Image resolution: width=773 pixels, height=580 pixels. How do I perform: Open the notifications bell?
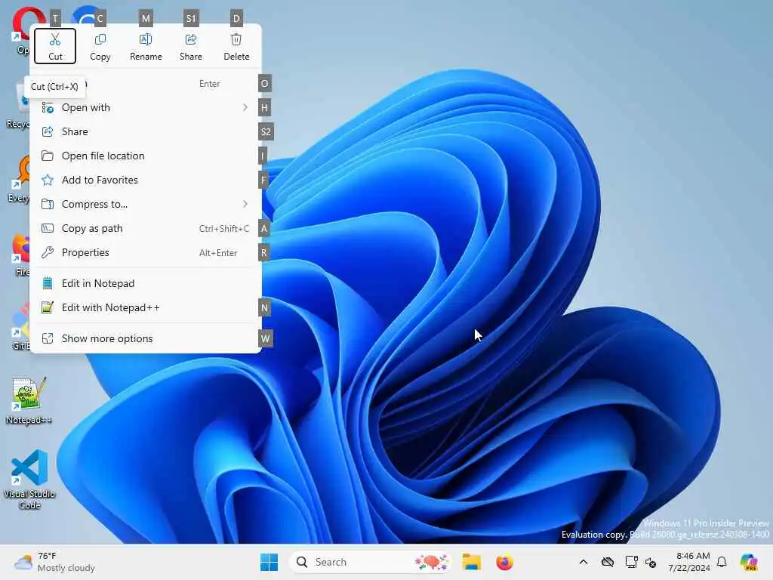(722, 562)
